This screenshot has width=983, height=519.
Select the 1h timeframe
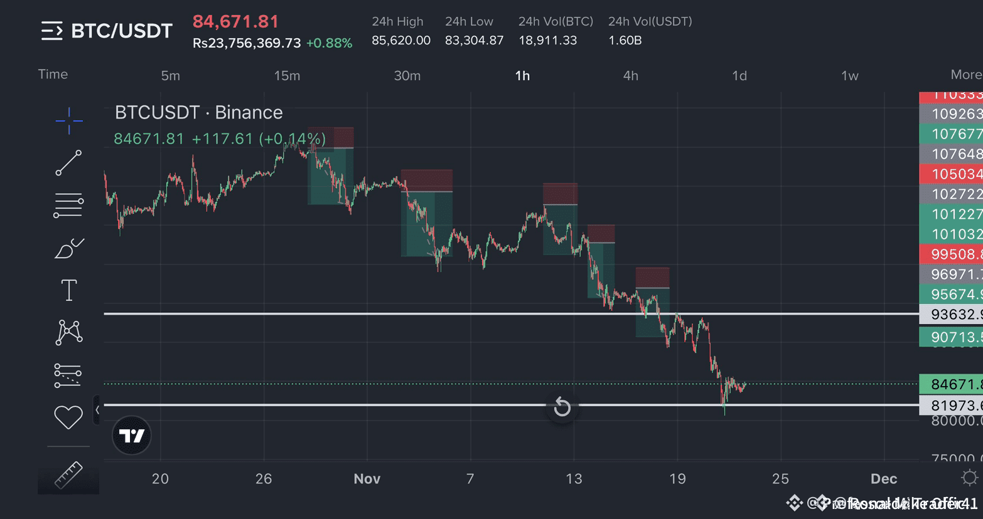click(x=522, y=76)
